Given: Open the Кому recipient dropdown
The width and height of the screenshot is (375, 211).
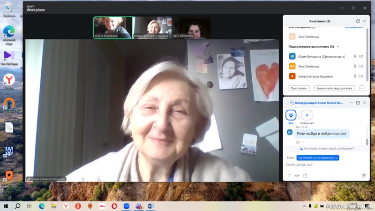Looking at the screenshot, I should (x=317, y=158).
